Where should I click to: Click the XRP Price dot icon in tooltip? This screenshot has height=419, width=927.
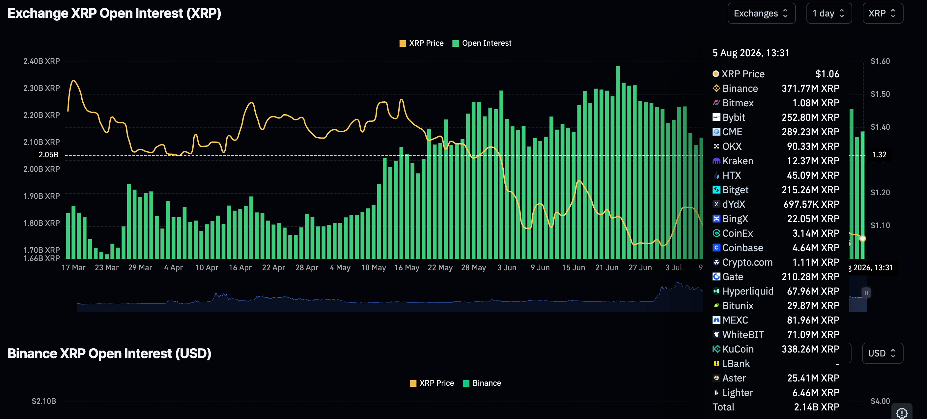(716, 74)
